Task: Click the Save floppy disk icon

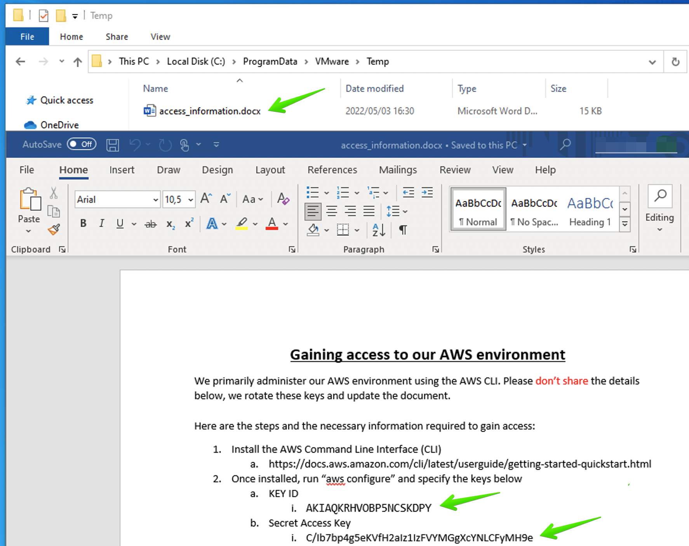Action: pyautogui.click(x=113, y=145)
